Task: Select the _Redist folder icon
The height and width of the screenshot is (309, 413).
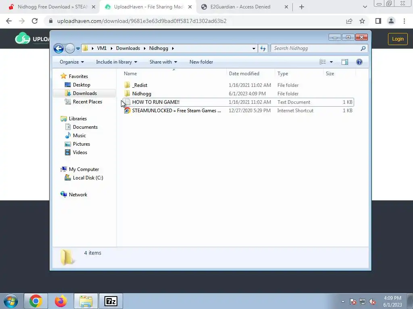Action: click(x=127, y=85)
